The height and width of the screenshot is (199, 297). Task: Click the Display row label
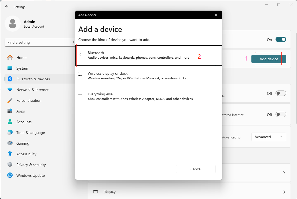[x=109, y=192]
